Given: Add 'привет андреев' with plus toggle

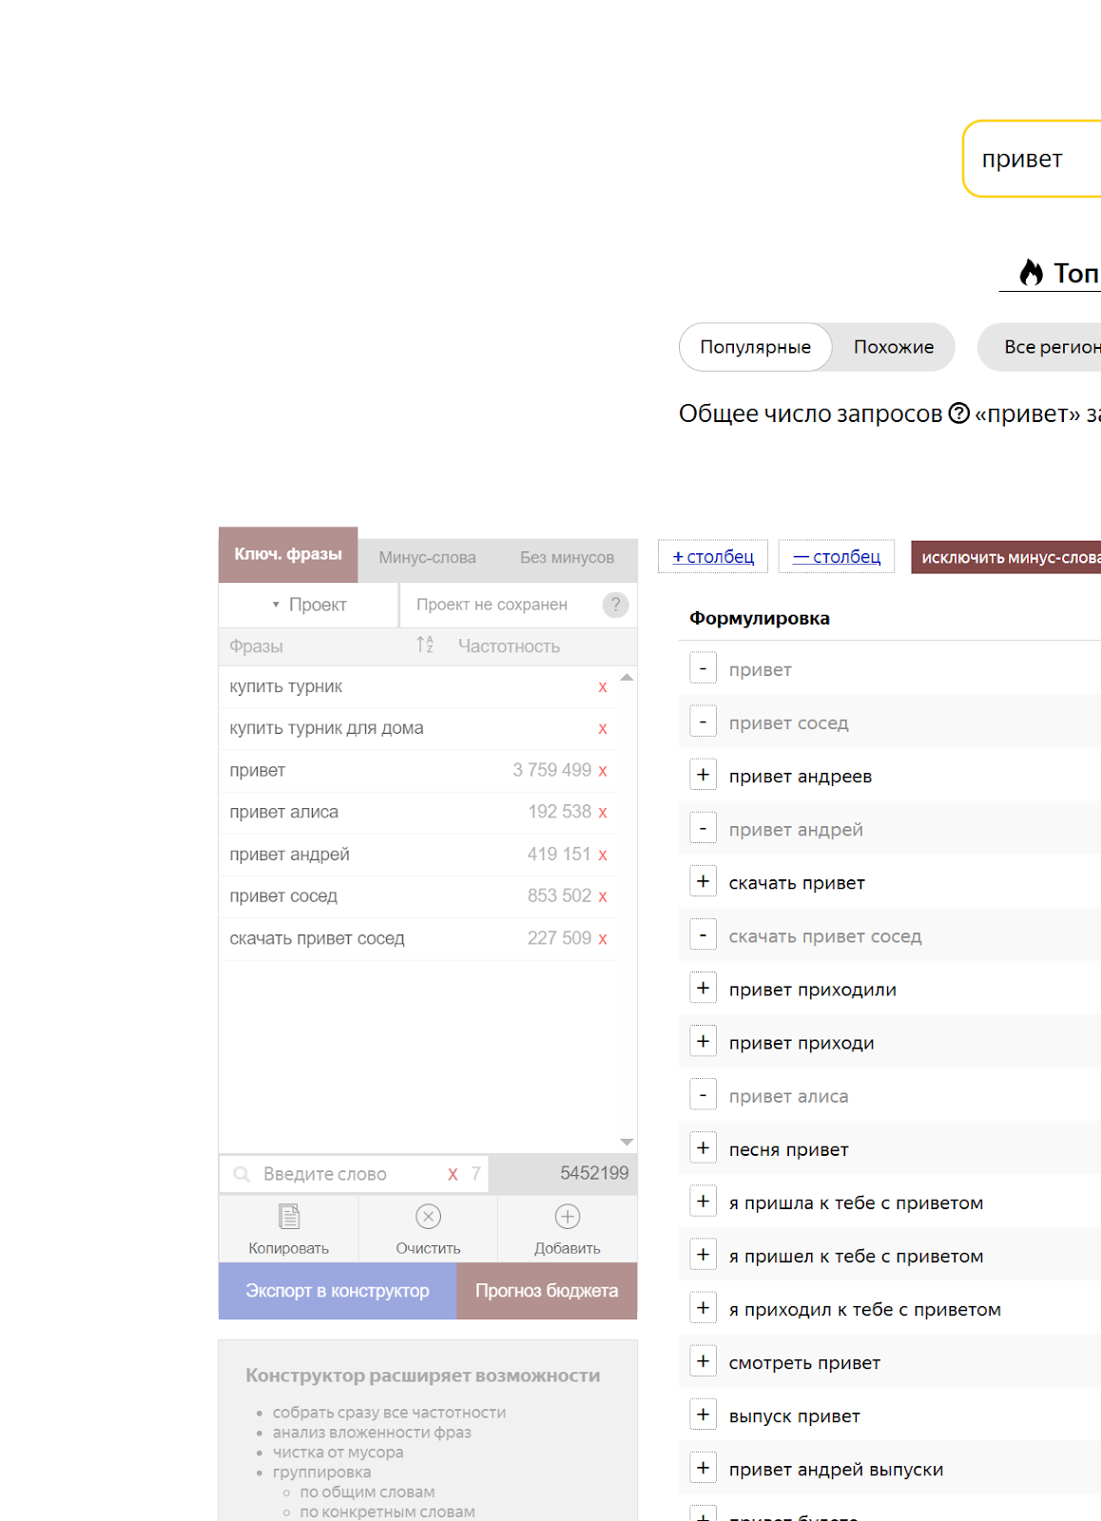Looking at the screenshot, I should [x=703, y=776].
